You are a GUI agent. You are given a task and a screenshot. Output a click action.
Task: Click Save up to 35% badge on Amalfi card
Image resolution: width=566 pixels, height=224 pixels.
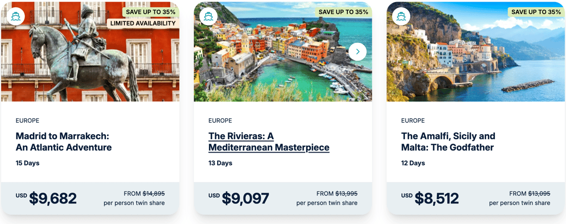coord(536,12)
